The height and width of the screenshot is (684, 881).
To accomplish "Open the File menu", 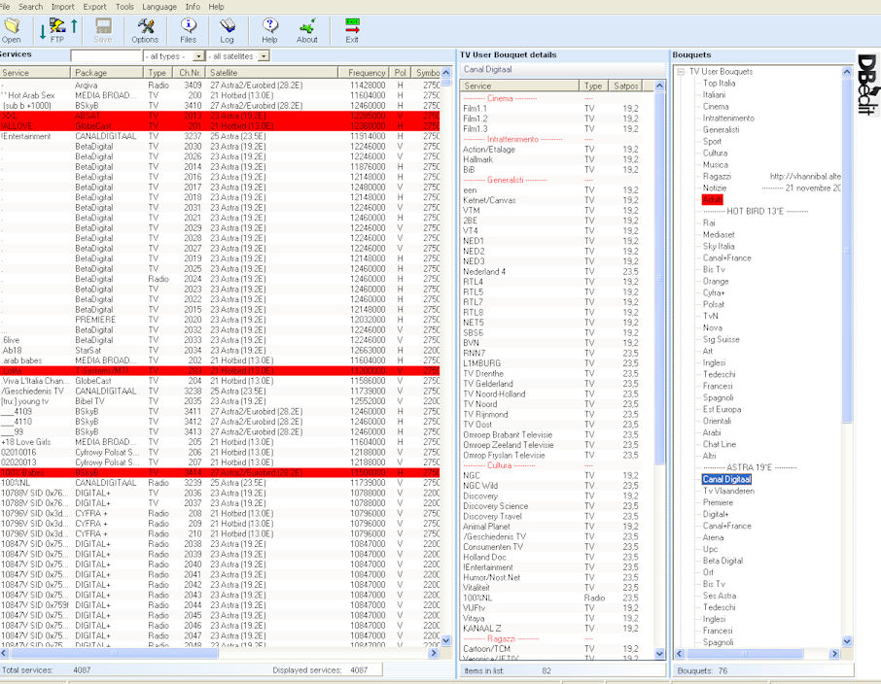I will point(5,7).
